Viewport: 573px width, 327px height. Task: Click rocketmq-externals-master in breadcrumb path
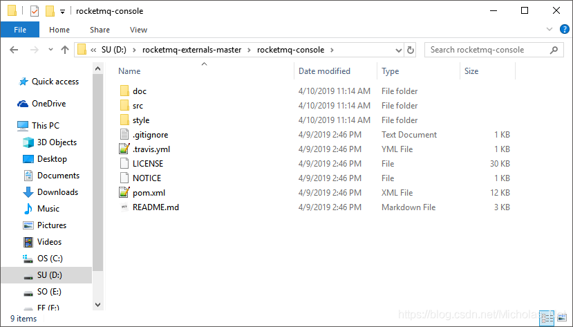[192, 50]
